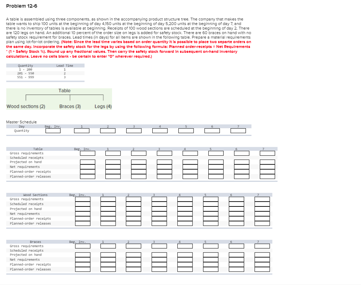Select Master Schedule quantity field for day 6
Image resolution: width=361 pixels, height=285 pixels.
coord(212,131)
